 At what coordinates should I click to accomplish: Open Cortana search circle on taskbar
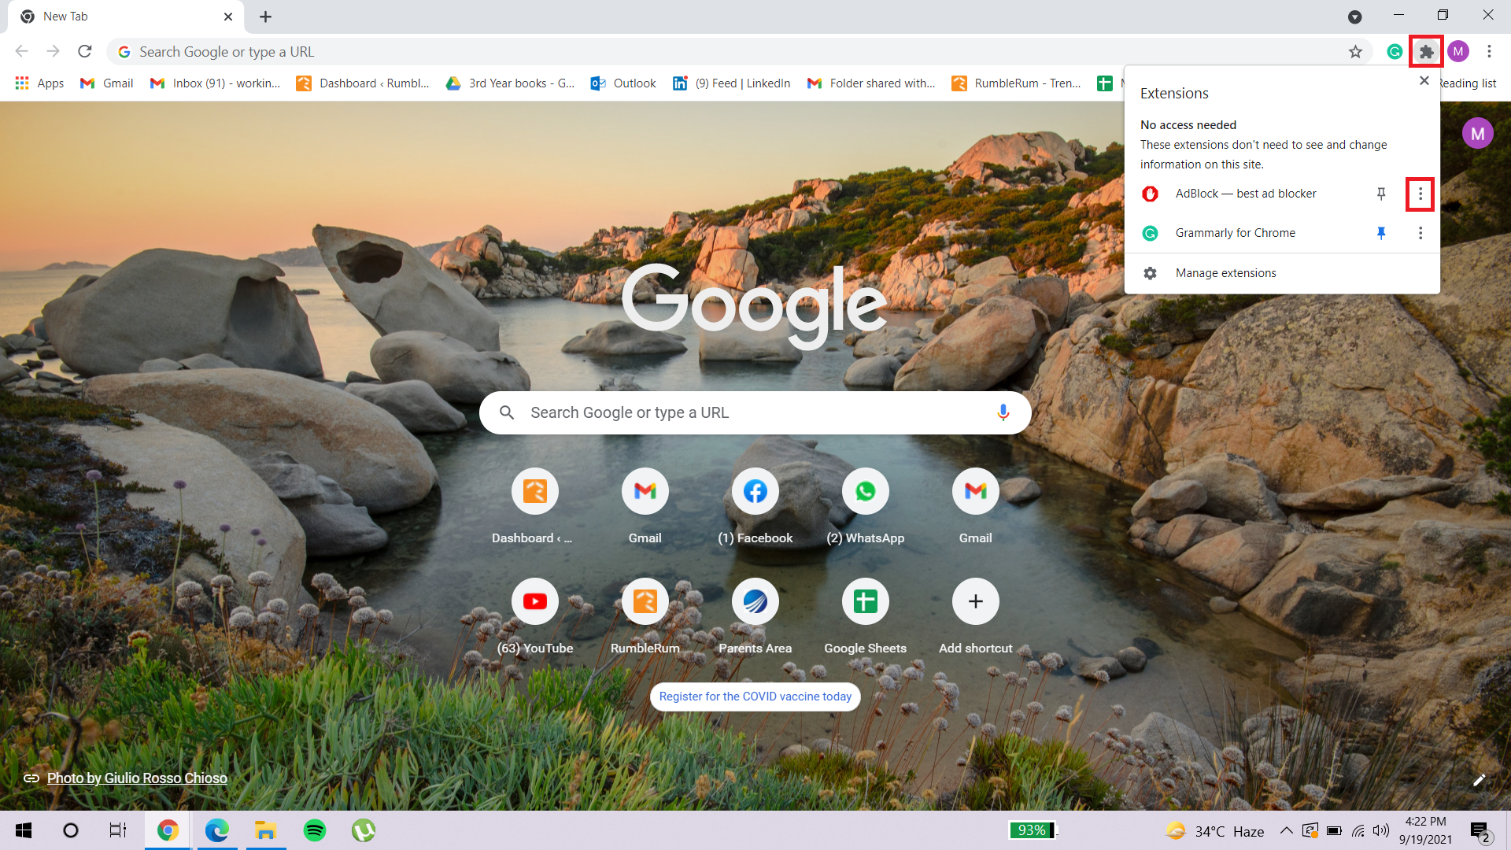(71, 830)
